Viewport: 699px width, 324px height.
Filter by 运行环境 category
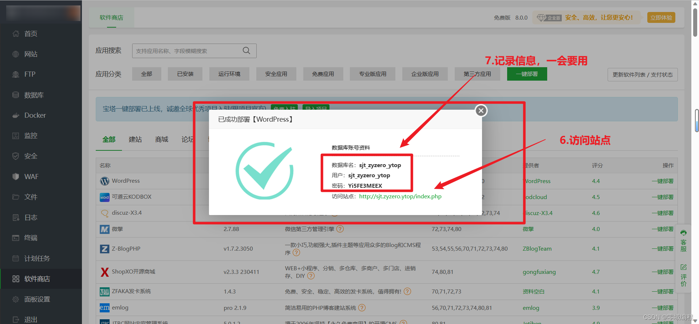click(229, 74)
